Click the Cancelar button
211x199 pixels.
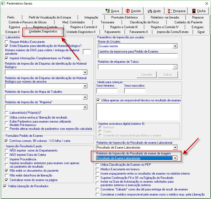[x=146, y=75]
